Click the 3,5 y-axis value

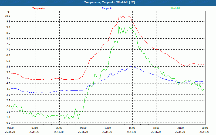coord(8,89)
